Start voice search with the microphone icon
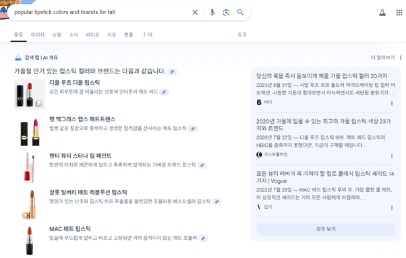Image resolution: width=406 pixels, height=258 pixels. click(x=212, y=12)
